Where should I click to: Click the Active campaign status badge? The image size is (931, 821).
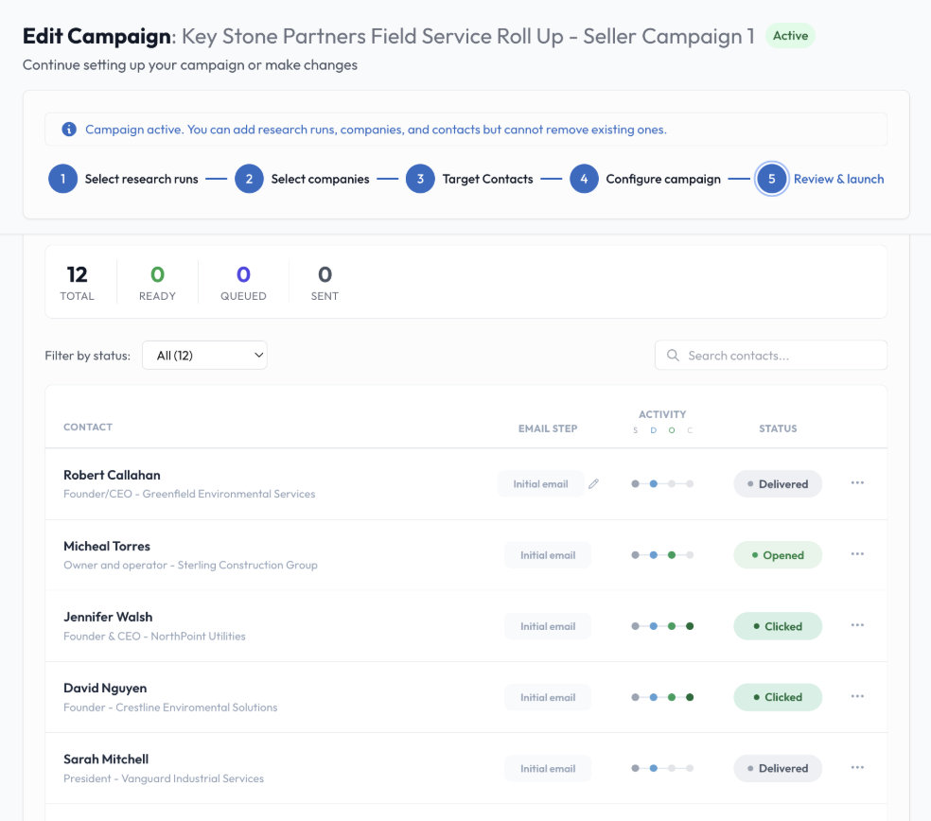[790, 36]
